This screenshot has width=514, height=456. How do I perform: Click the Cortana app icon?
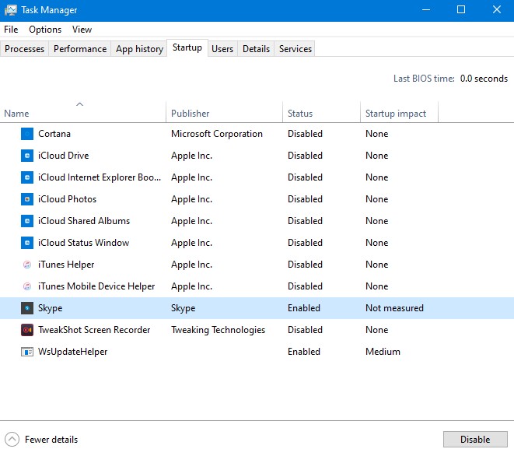tap(27, 134)
